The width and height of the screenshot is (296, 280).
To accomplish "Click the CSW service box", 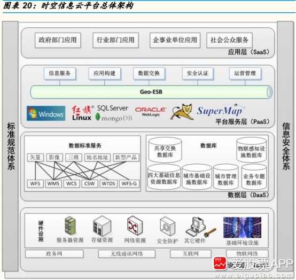I will tap(90, 183).
